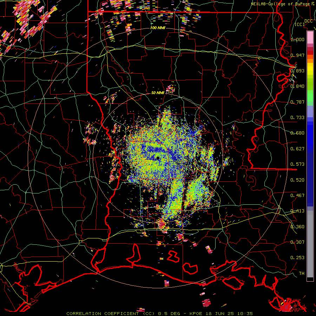Click the 10:35 timestamp in the caption
316x316 pixels.
pyautogui.click(x=245, y=314)
